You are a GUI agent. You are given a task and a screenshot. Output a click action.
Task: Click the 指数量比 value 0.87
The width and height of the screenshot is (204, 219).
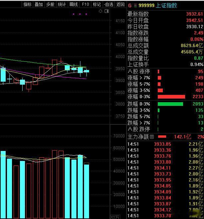199,58
